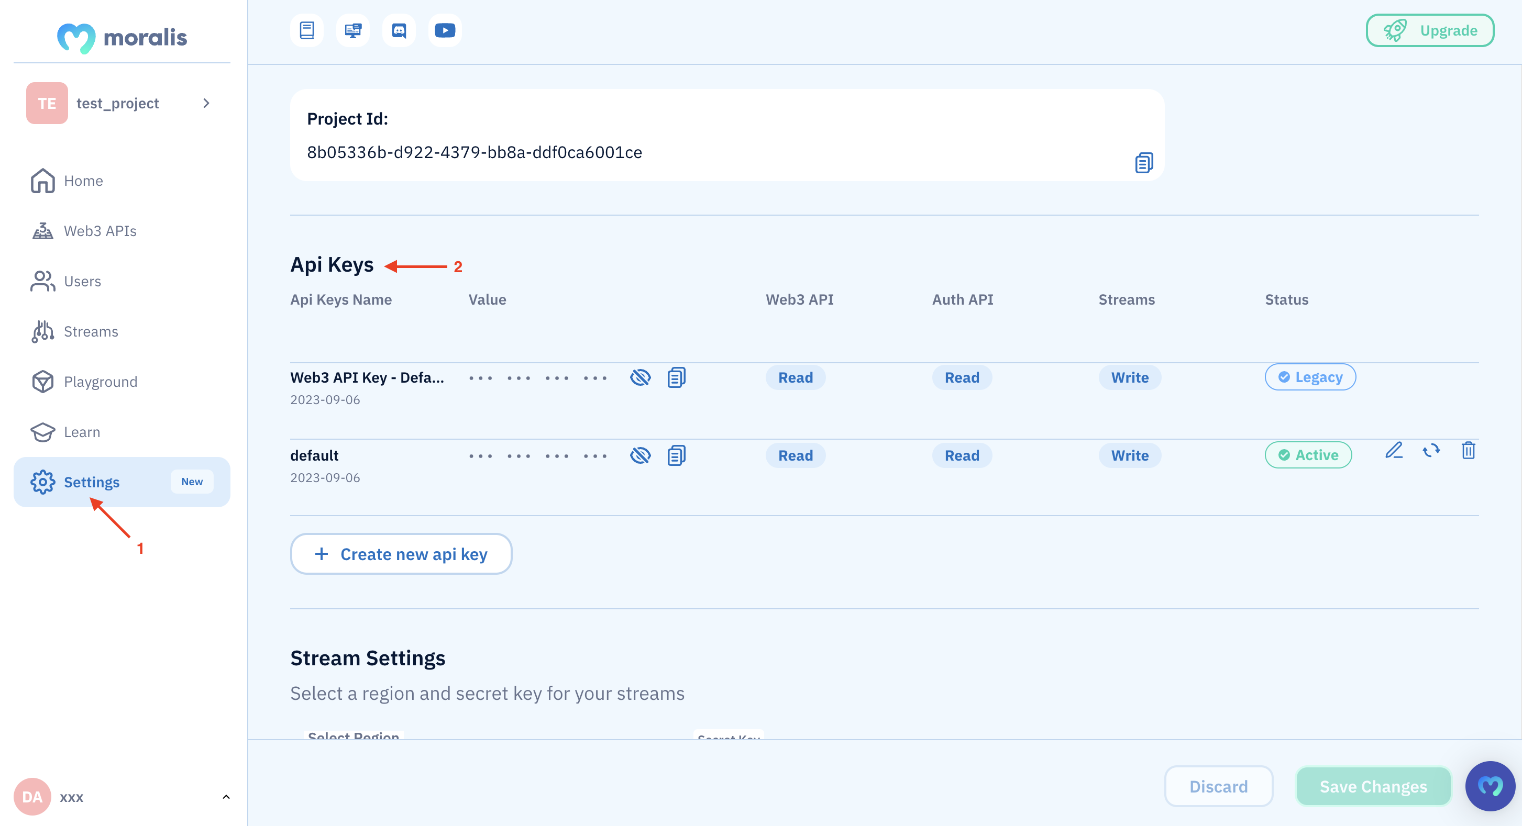This screenshot has width=1522, height=826.
Task: Click Save Changes
Action: pos(1373,786)
